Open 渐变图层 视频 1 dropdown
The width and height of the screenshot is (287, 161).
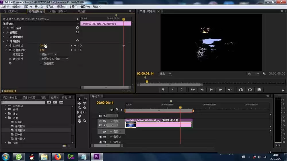coord(49,54)
